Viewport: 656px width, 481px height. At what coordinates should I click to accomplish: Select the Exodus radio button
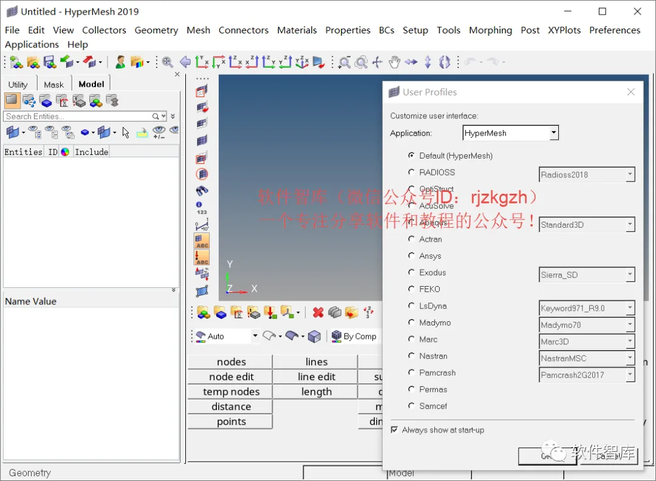(411, 272)
